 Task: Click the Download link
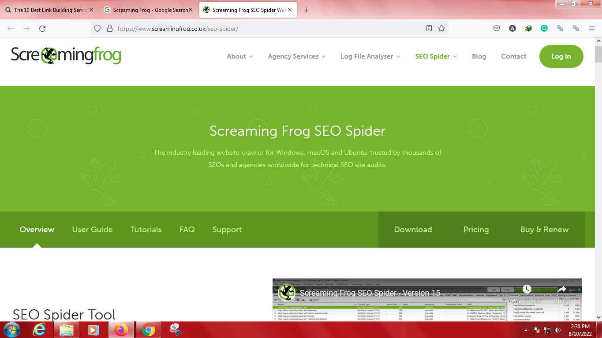pos(413,230)
